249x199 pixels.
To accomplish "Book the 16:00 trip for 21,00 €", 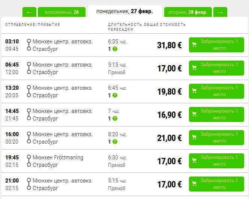I will 213,138.
